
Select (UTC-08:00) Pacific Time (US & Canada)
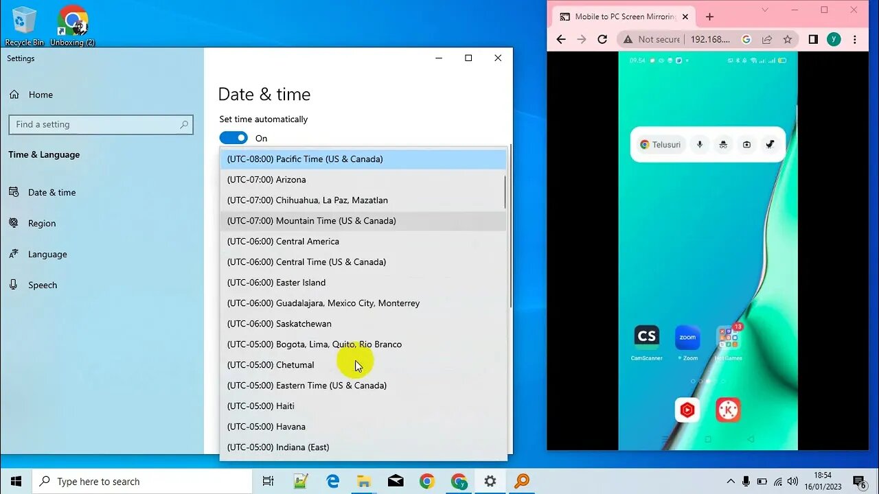tap(363, 159)
